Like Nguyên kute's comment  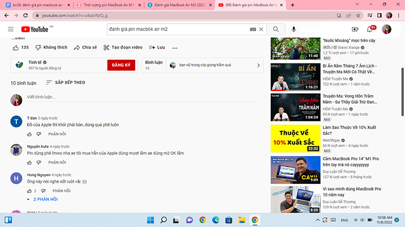(30, 162)
